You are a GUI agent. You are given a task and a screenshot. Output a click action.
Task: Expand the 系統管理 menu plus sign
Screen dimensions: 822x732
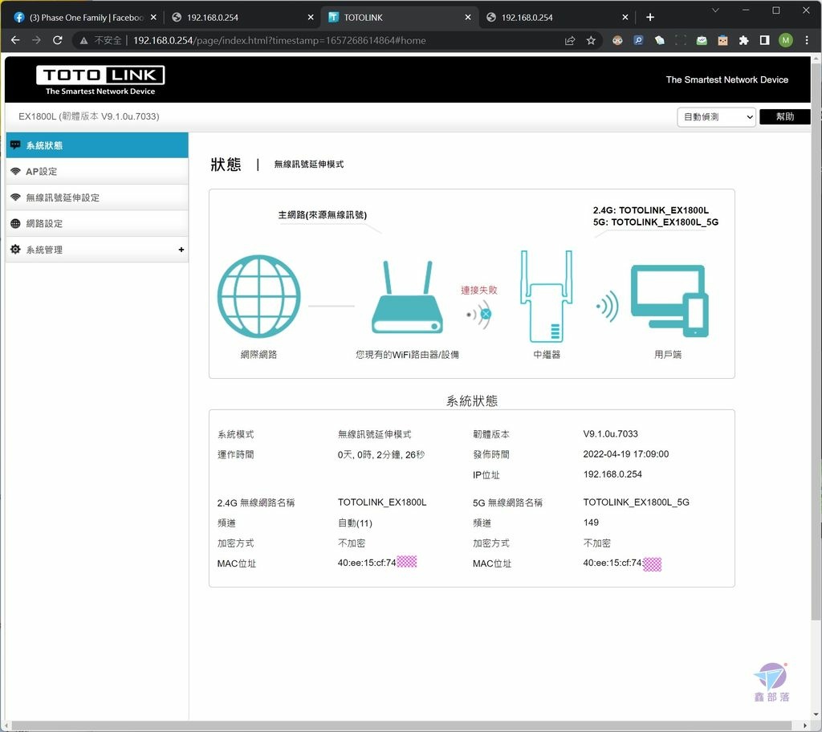[x=181, y=250]
